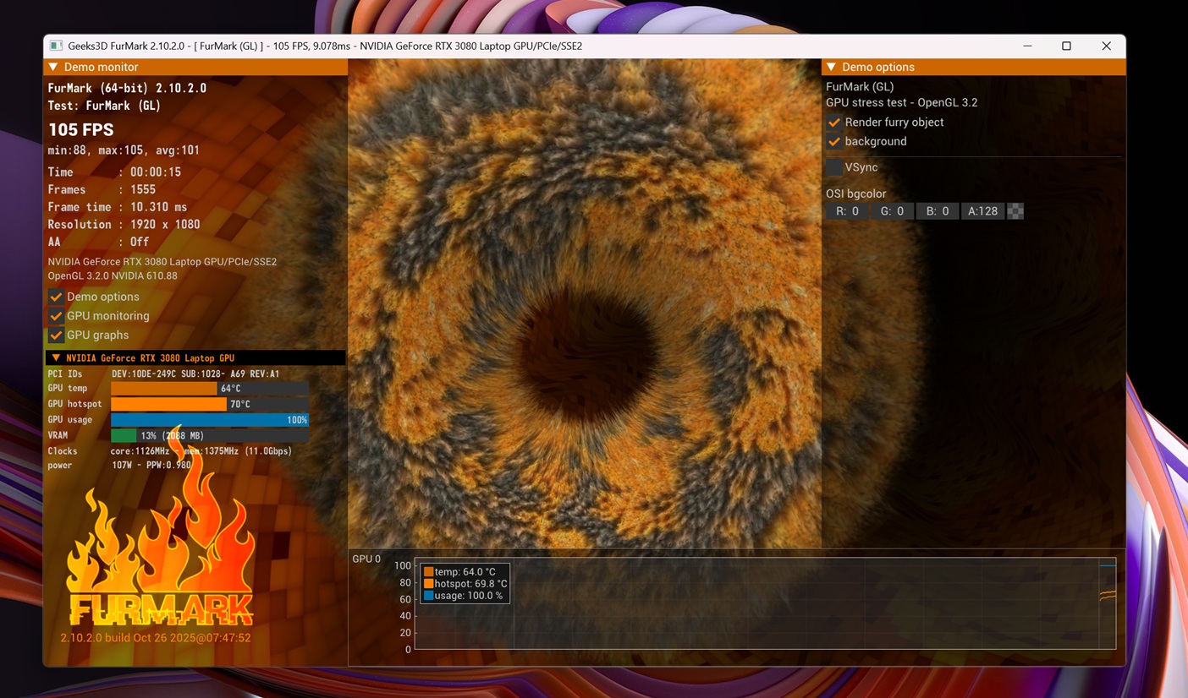Click the Clocks core and mem readout
Viewport: 1188px width, 698px height.
tap(201, 451)
